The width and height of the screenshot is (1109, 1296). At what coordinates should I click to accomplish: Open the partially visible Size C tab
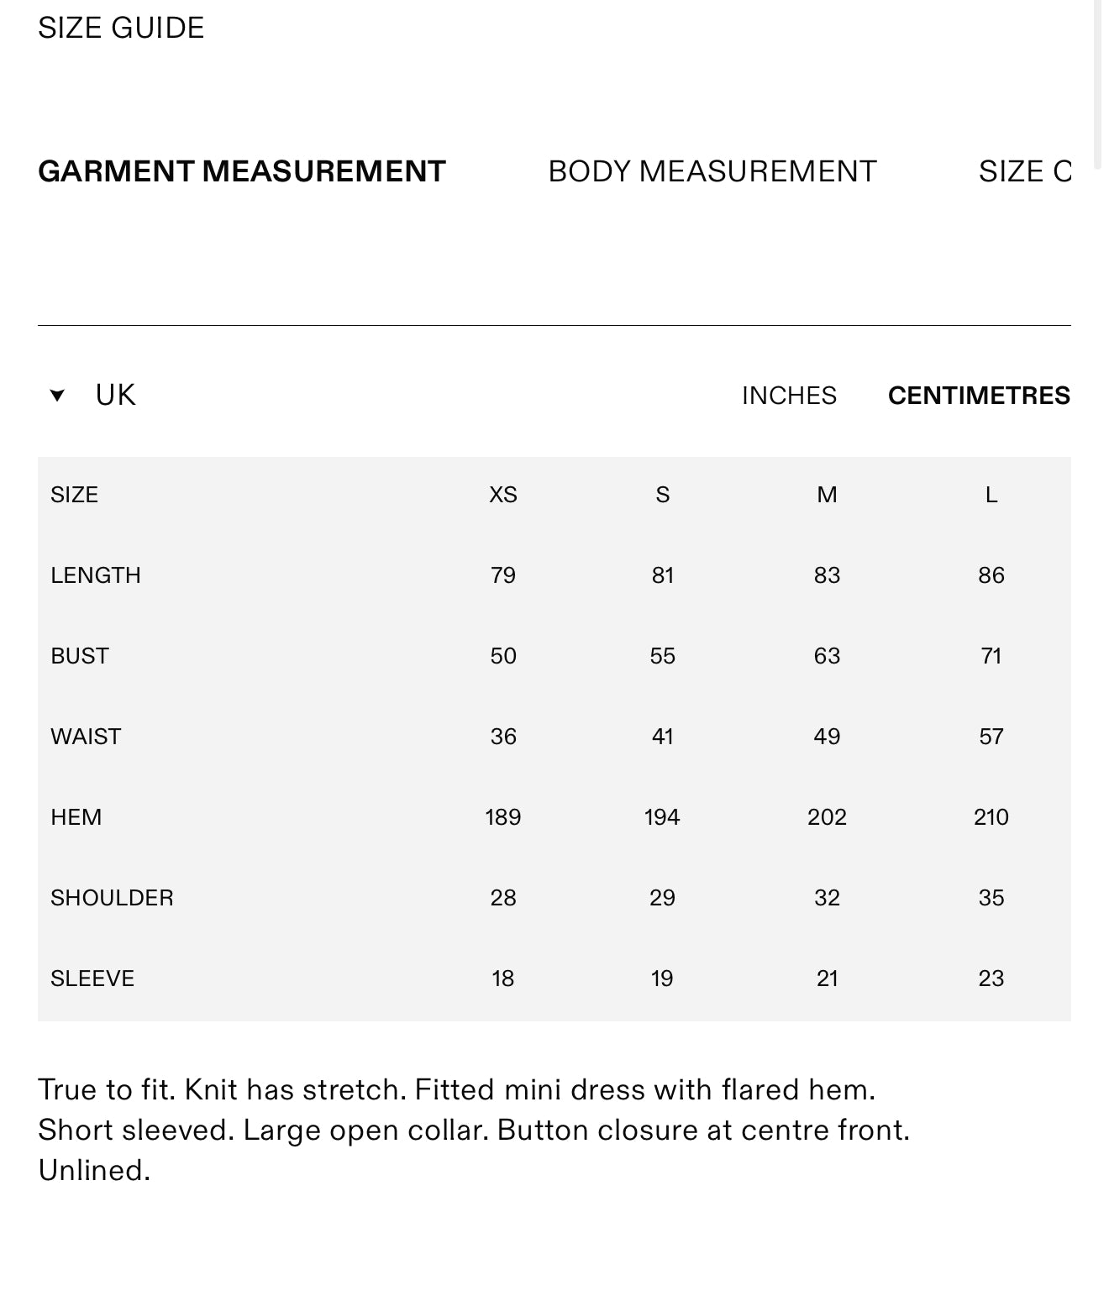click(1025, 171)
